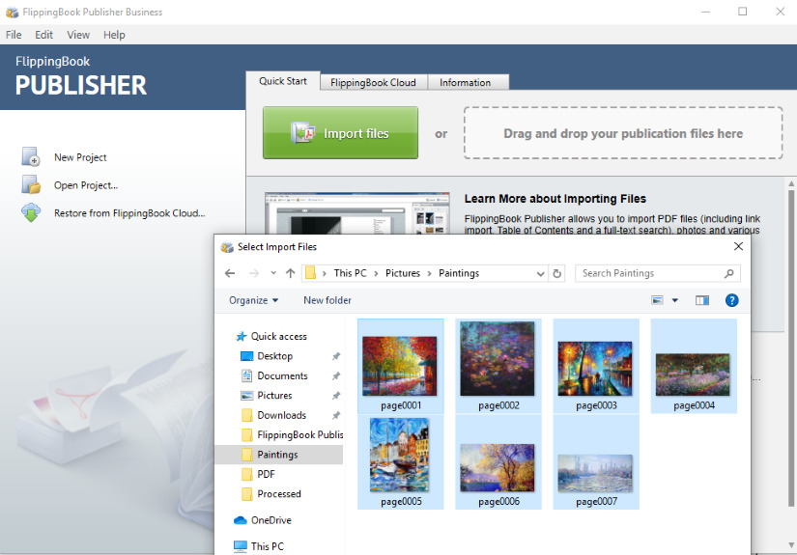Click the importing files tutorial screenshot thumbnail
The image size is (797, 555).
click(x=356, y=212)
